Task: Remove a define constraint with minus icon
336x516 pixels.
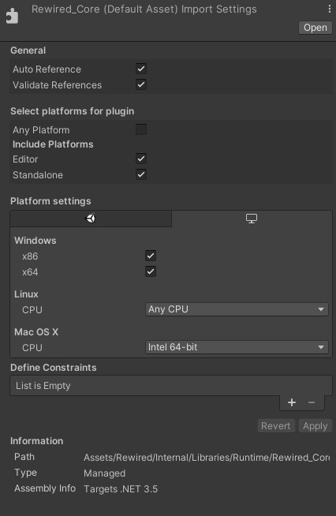Action: click(x=312, y=402)
